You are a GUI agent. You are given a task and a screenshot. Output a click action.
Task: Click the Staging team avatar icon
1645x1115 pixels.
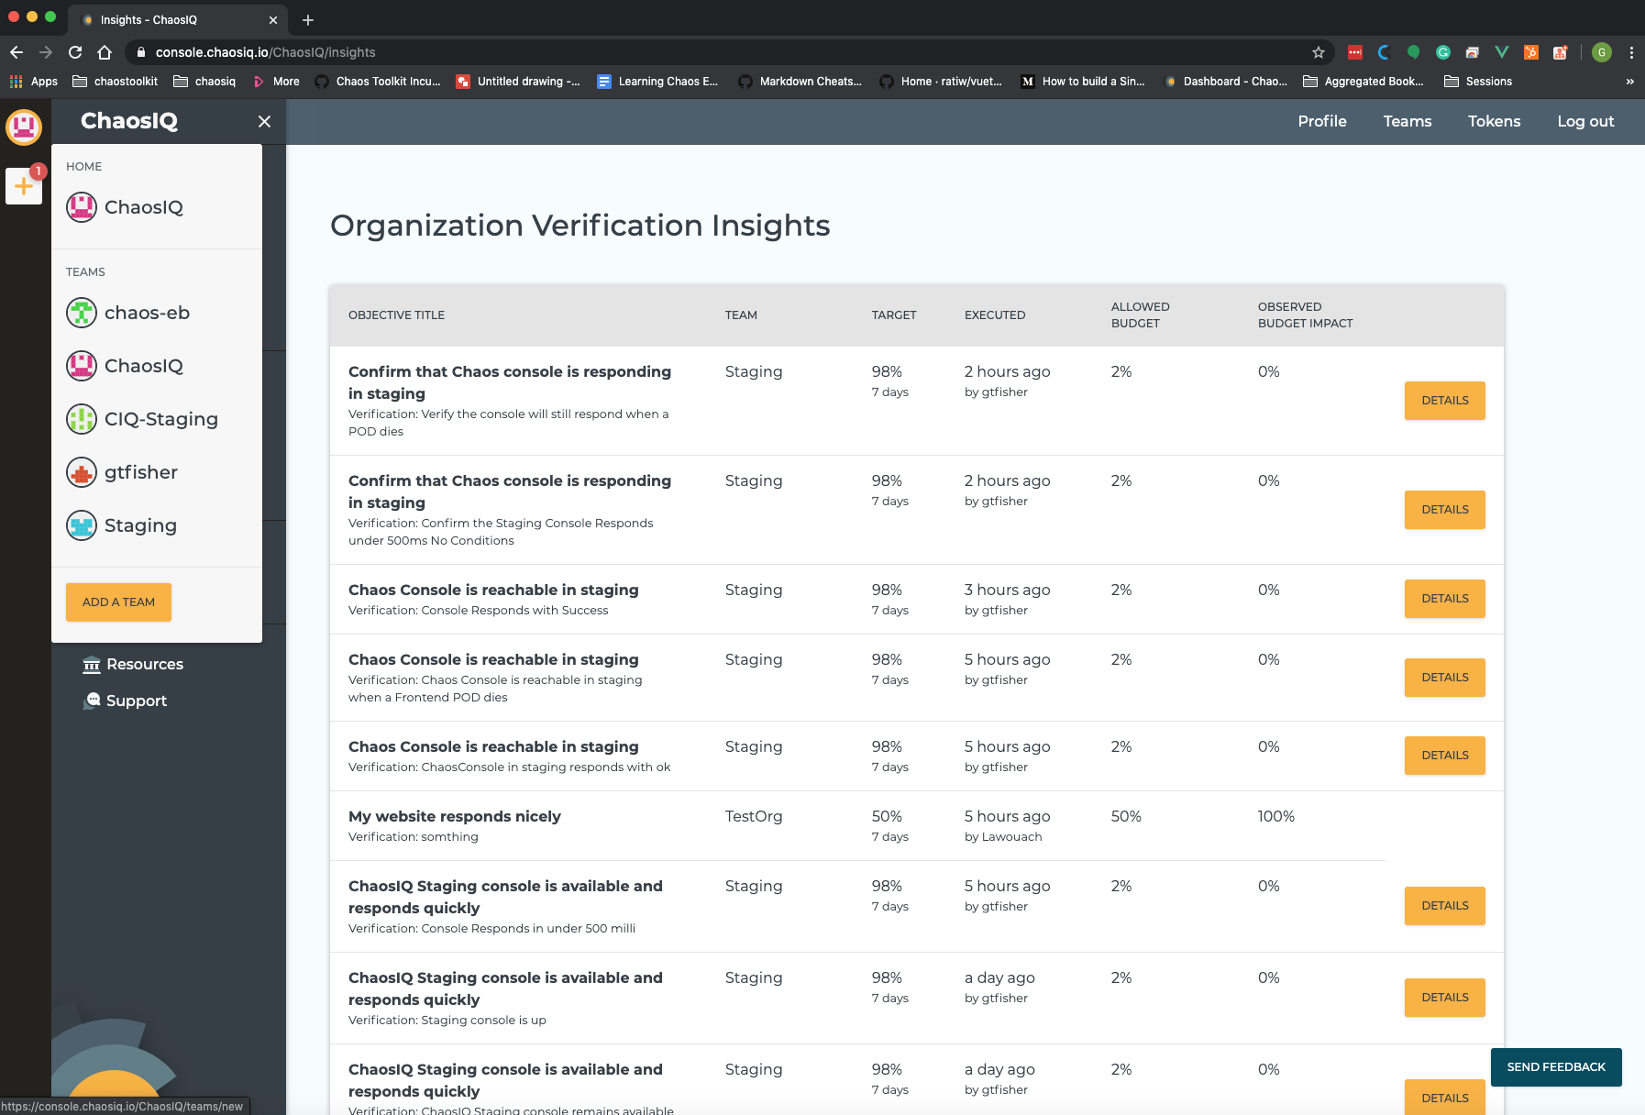point(82,525)
